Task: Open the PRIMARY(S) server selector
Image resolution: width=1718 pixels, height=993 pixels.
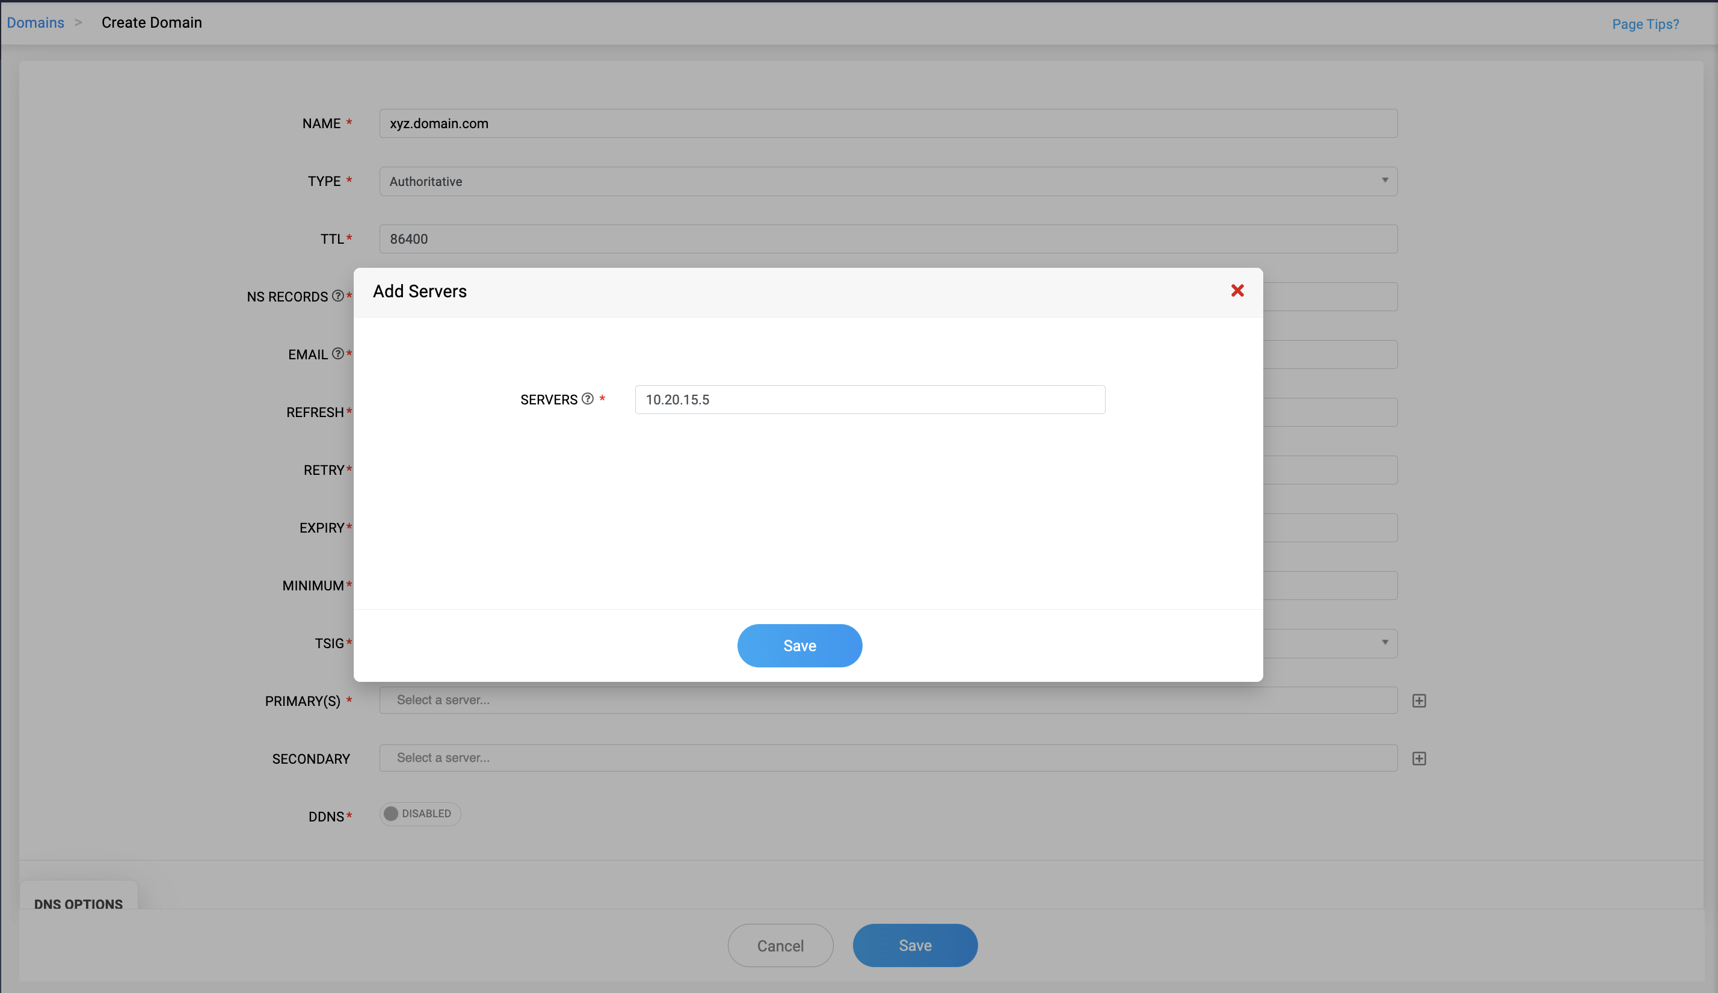Action: click(x=887, y=701)
